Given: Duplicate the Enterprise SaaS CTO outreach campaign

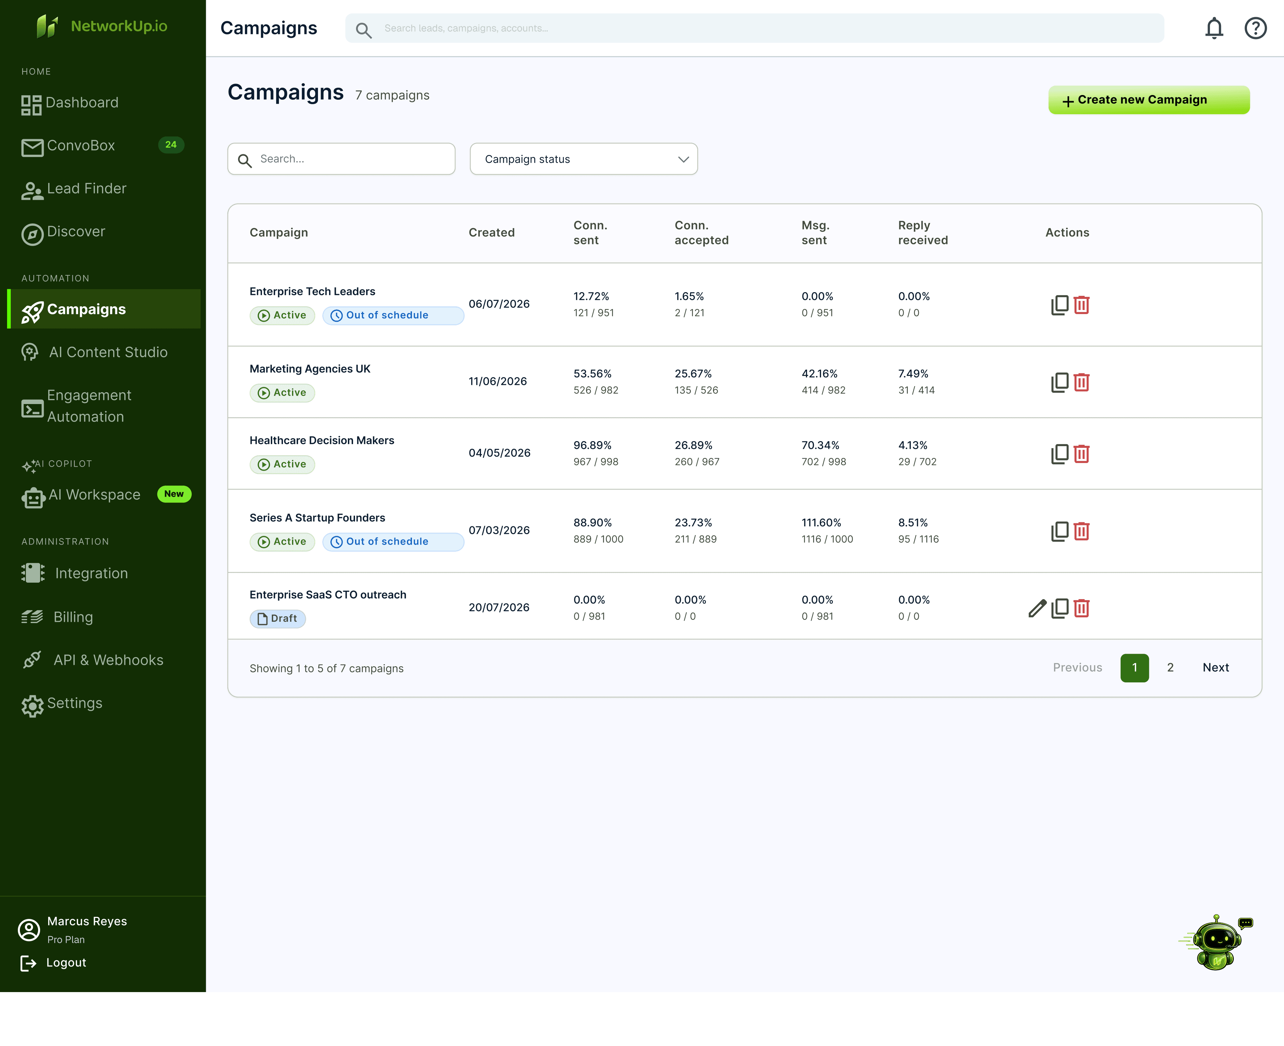Looking at the screenshot, I should tap(1059, 608).
